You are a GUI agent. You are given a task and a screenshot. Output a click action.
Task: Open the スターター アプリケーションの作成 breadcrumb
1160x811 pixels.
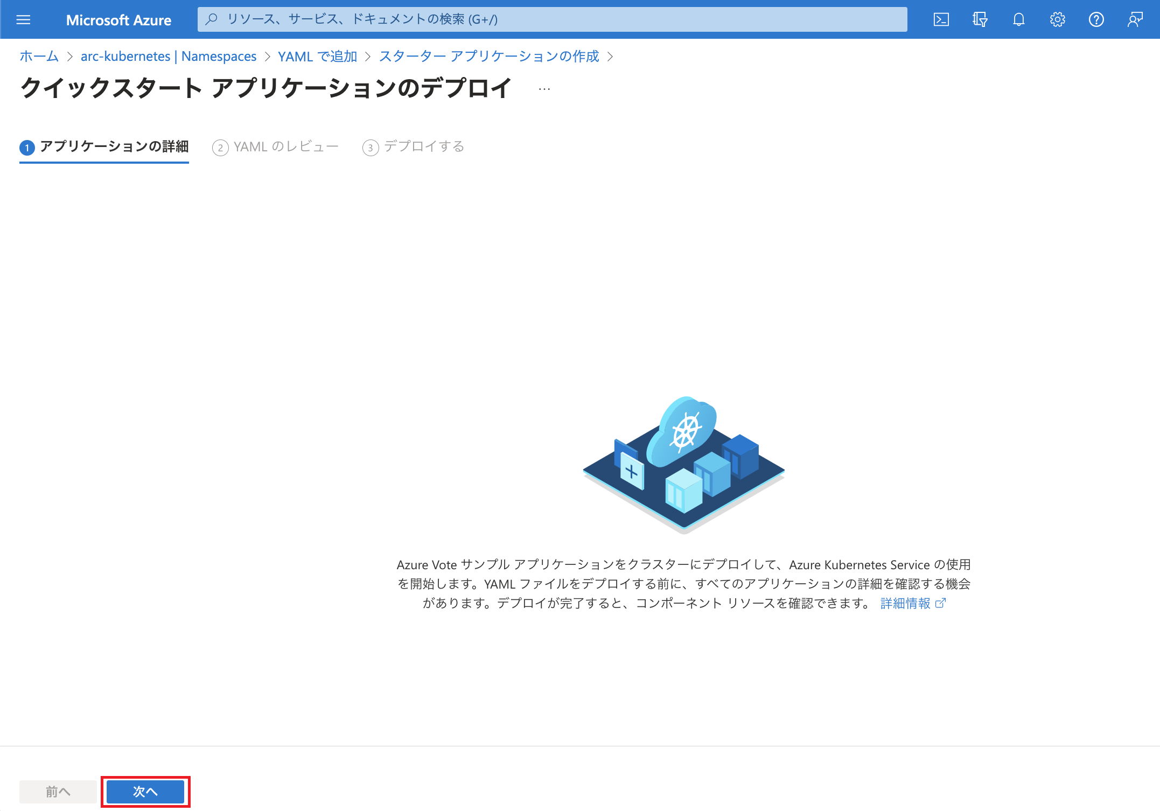coord(488,56)
